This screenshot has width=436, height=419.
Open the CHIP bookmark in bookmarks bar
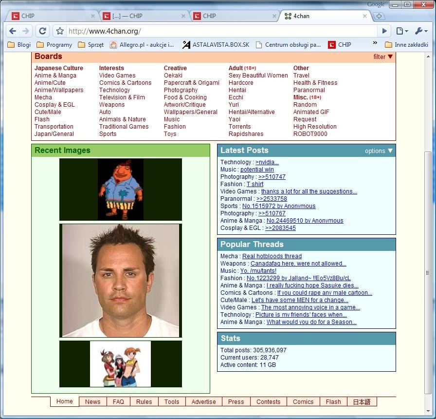point(340,45)
